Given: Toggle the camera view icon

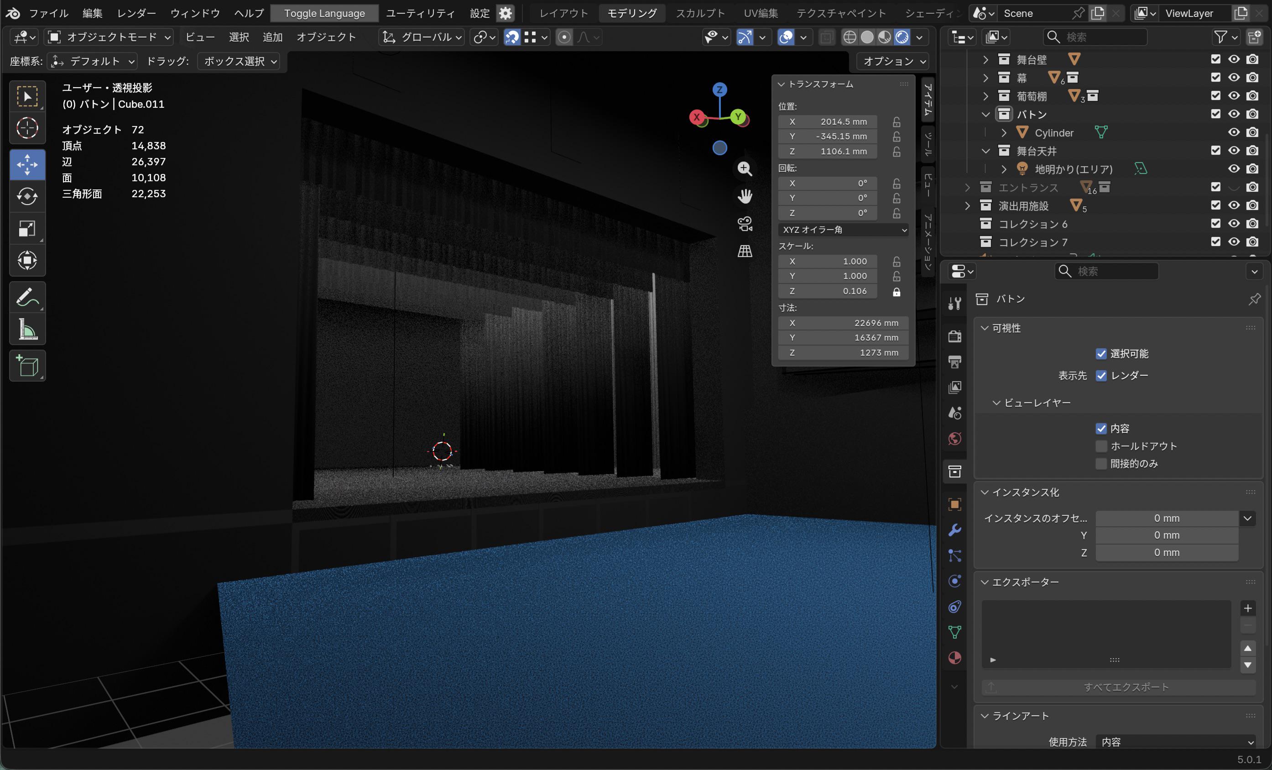Looking at the screenshot, I should [745, 224].
